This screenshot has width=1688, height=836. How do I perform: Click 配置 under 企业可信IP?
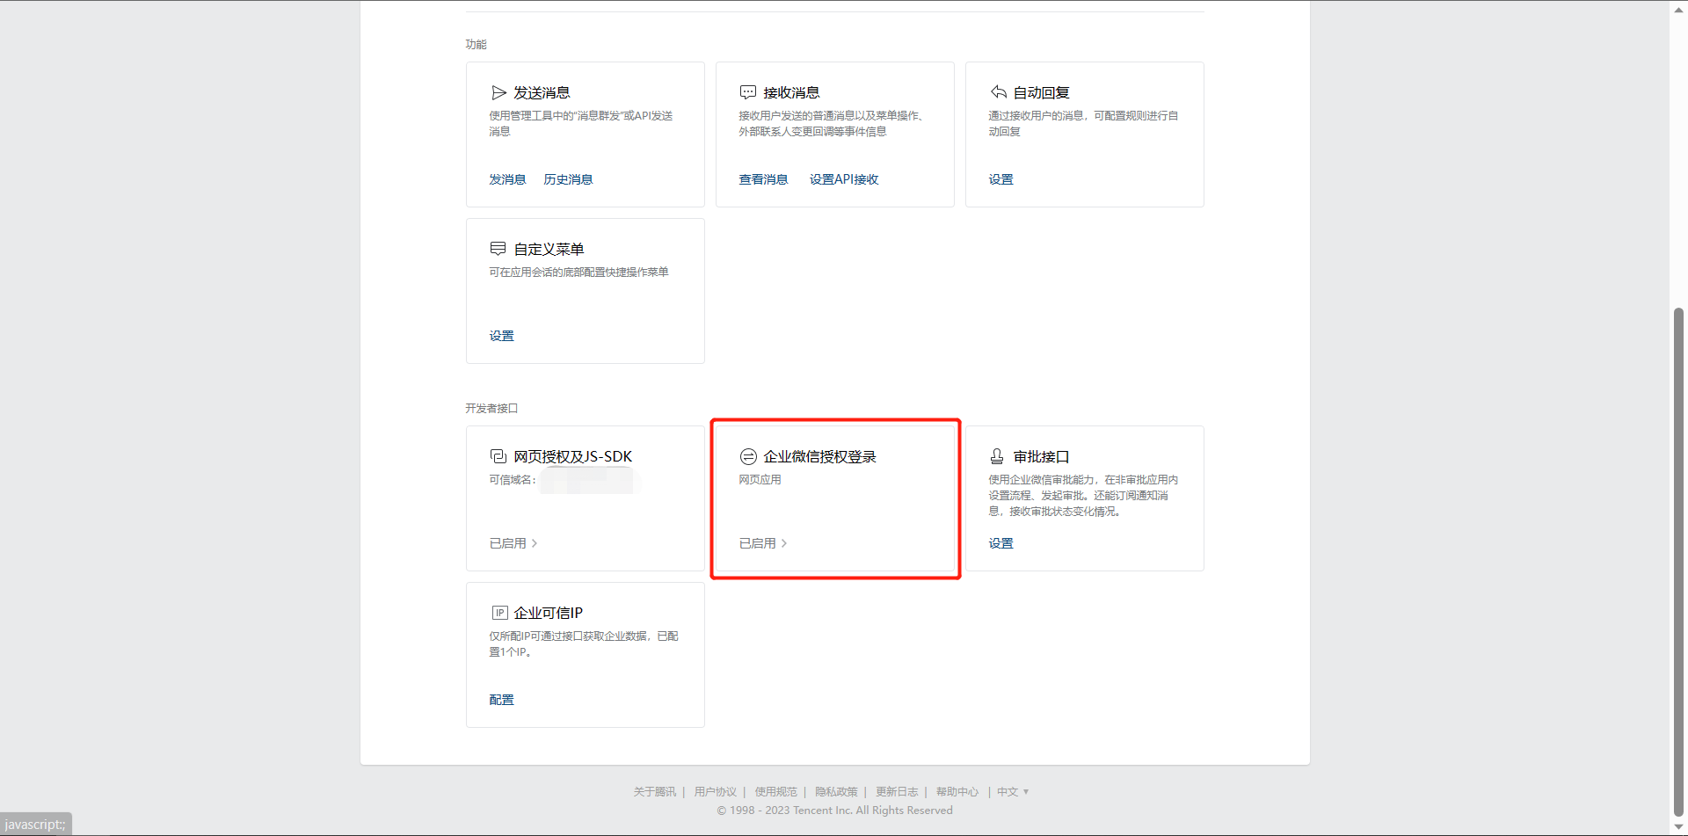tap(501, 700)
